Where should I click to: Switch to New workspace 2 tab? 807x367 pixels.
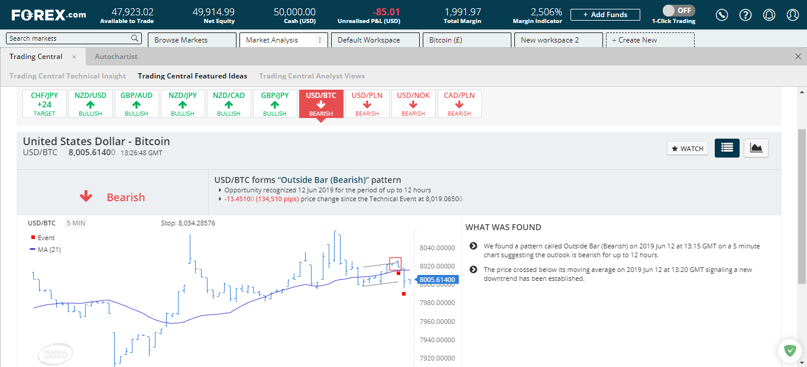558,40
